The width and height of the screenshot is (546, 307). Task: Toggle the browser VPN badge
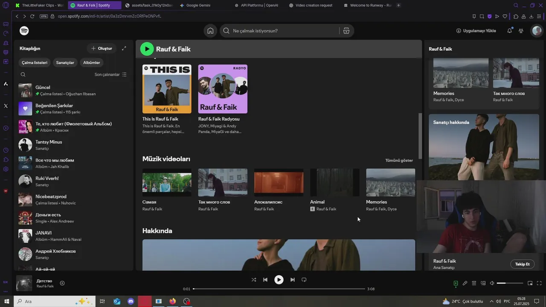[44, 16]
